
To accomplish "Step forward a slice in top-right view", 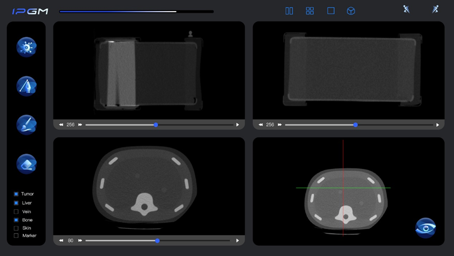I will point(280,125).
